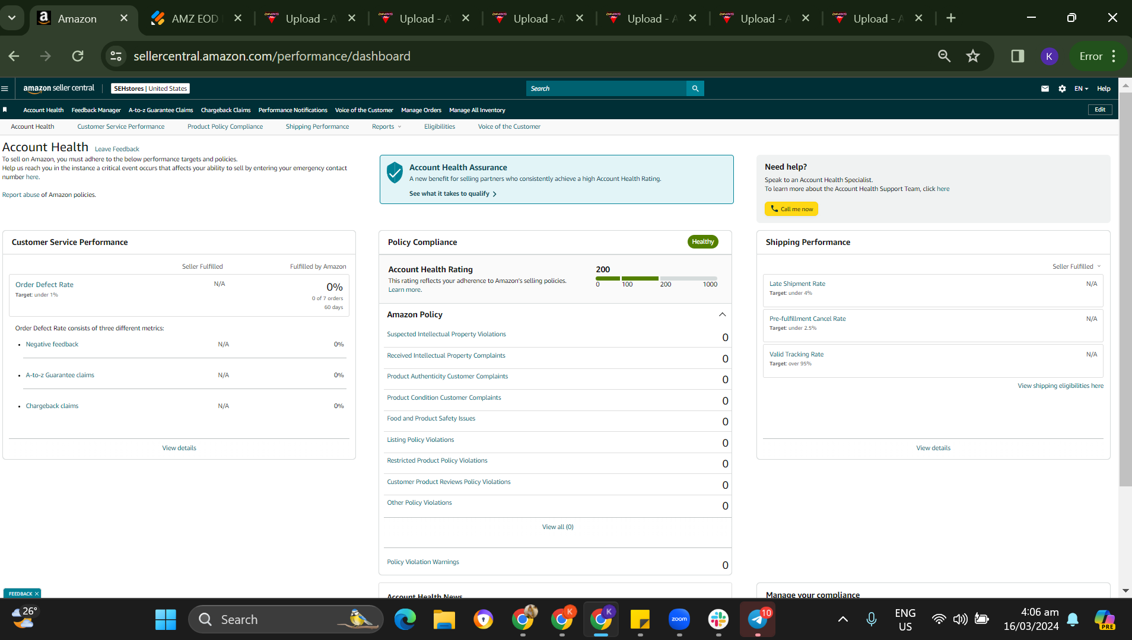Open Feedback Manager in favorites bar
The image size is (1132, 640).
[96, 110]
